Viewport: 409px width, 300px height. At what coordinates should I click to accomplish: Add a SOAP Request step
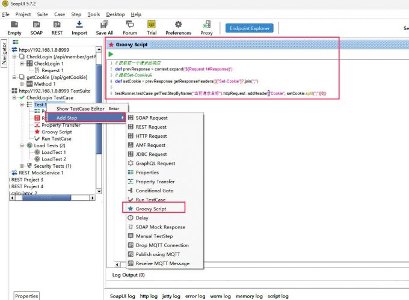coord(164,118)
